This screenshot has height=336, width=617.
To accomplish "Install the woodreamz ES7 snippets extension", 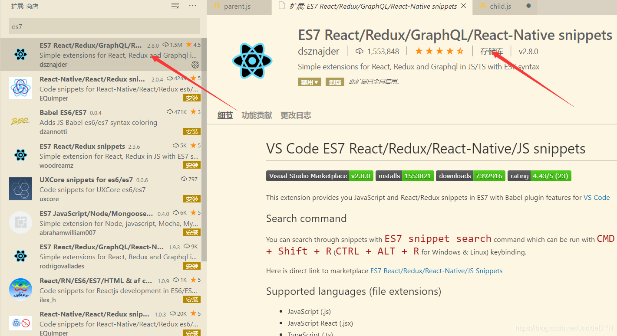I will click(192, 165).
